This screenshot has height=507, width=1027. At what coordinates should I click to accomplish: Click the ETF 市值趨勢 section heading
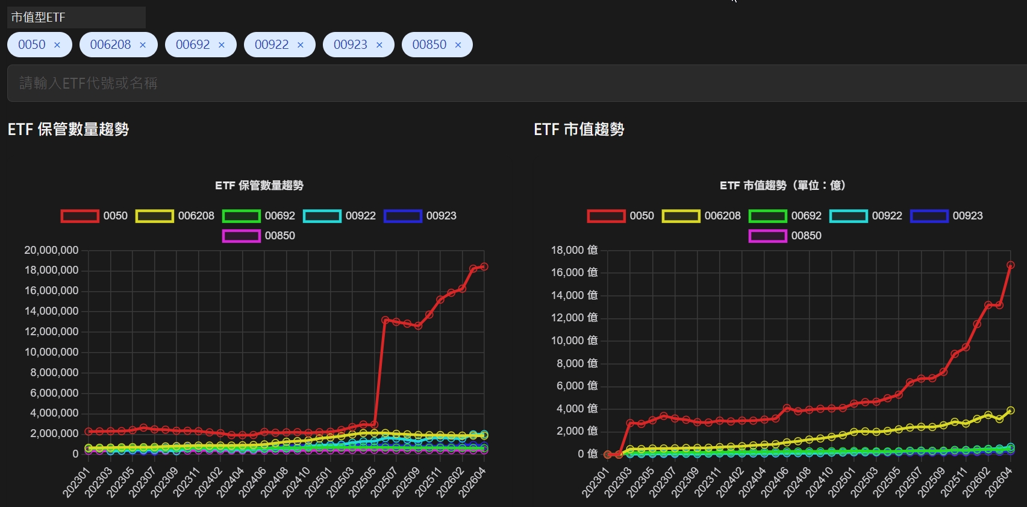pos(579,129)
